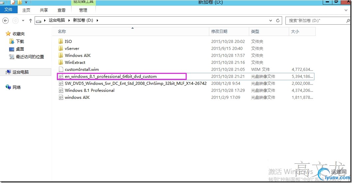Select 这台电脑 in the address breadcrumb
This screenshot has width=352, height=183.
click(57, 20)
